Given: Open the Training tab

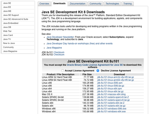Looking at the screenshot, I should tap(128, 4).
